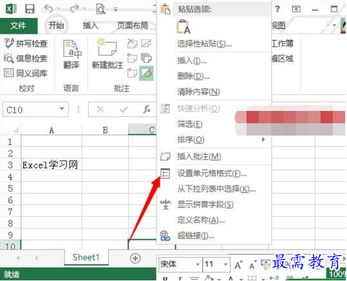Image resolution: width=347 pixels, height=281 pixels.
Task: Choose 选择性粘贴(S) from context menu
Action: click(x=204, y=44)
